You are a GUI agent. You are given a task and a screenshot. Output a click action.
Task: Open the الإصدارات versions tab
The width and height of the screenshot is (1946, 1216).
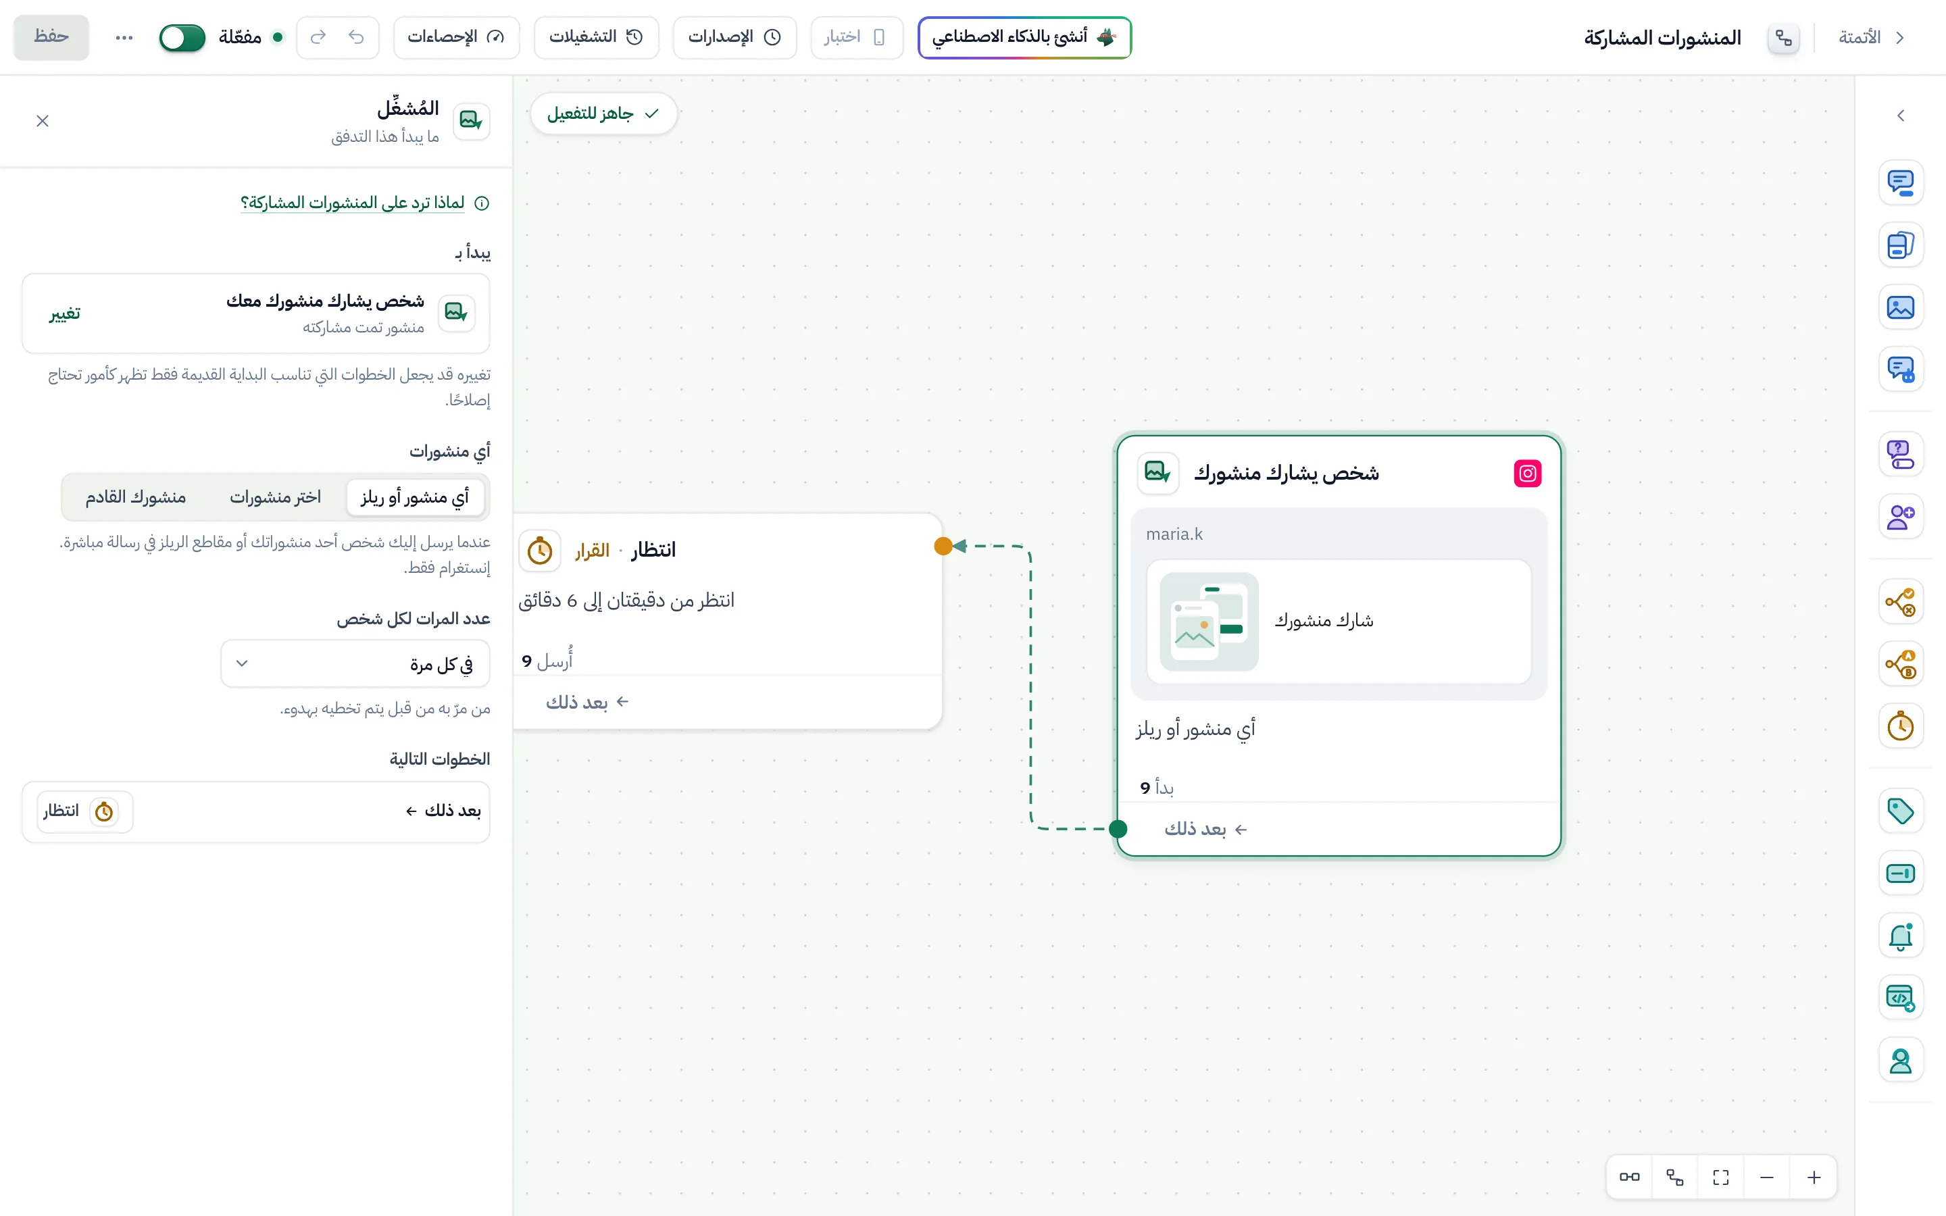734,38
